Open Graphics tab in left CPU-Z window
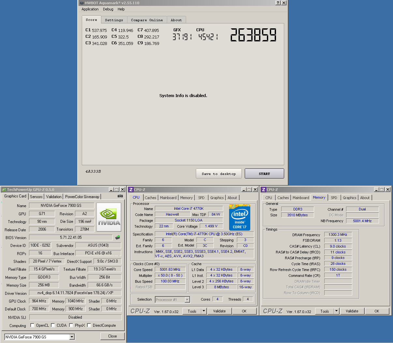The width and height of the screenshot is (393, 343). tap(217, 198)
